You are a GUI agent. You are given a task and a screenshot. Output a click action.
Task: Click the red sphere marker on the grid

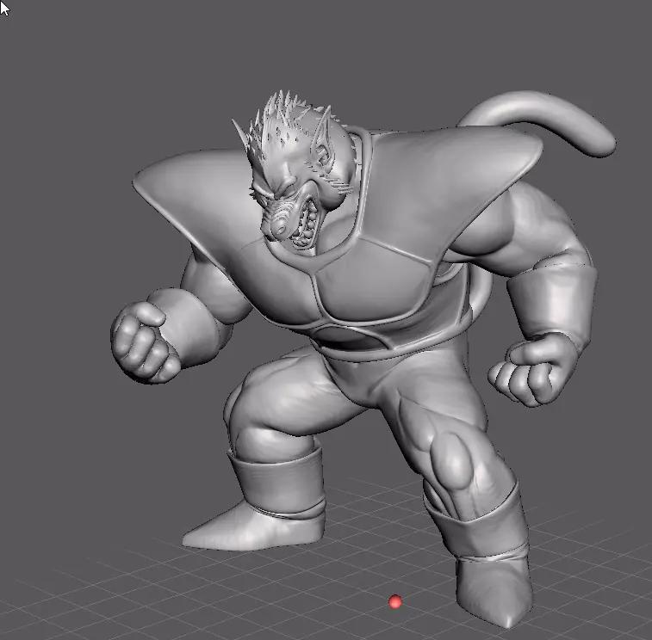point(395,601)
